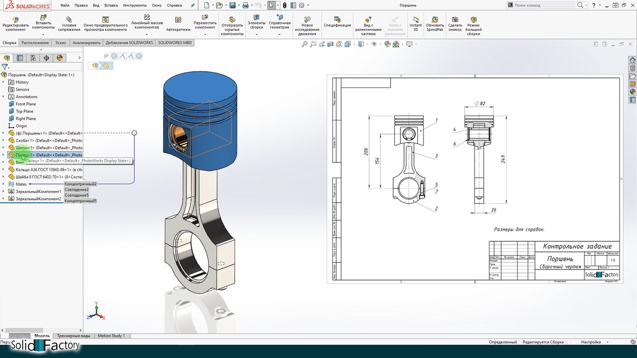Image resolution: width=637 pixels, height=358 pixels.
Task: Open the DisplayManager color ball tab
Action: (59, 58)
